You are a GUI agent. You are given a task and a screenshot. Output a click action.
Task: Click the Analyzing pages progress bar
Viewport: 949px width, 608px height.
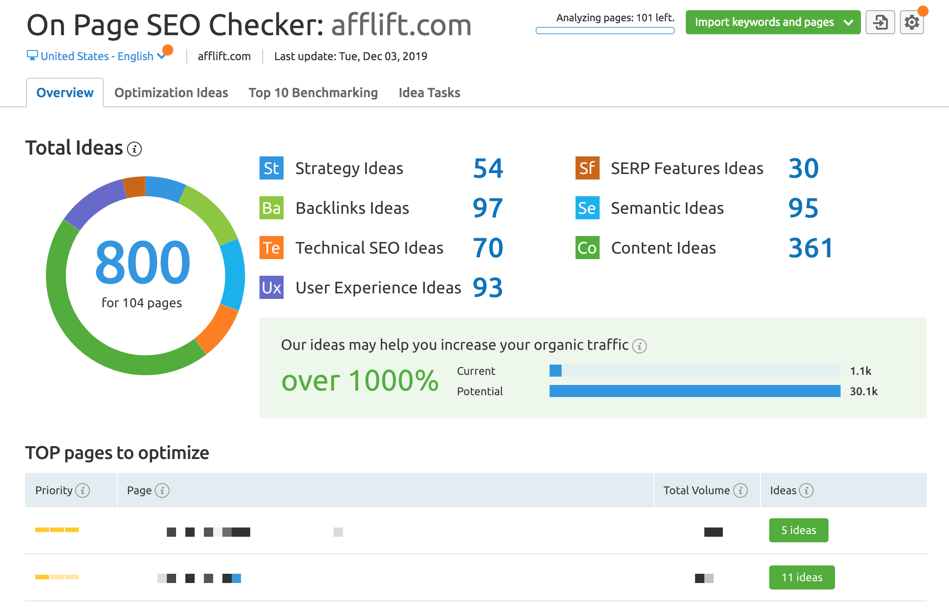605,31
